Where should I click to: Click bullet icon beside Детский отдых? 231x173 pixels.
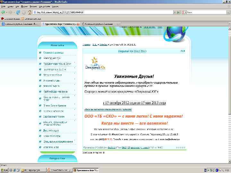[x=40, y=130]
